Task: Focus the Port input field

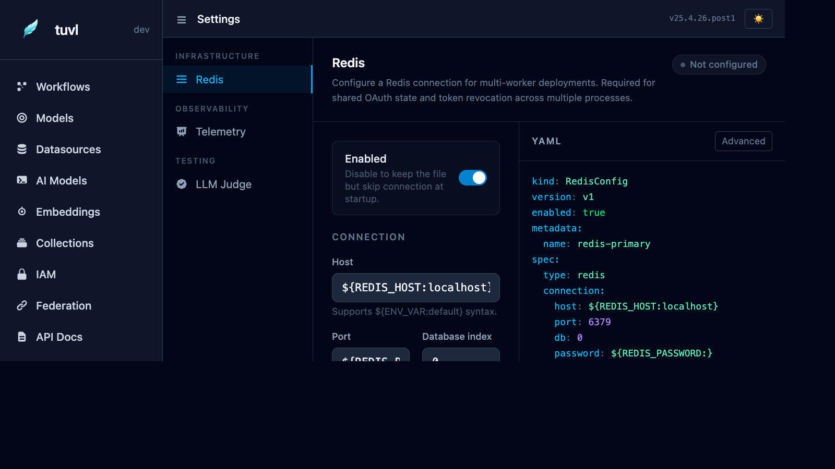Action: [x=371, y=354]
